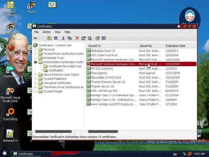The width and height of the screenshot is (209, 157).
Task: Expand the Enterprise Trust node
Action: pos(35,58)
